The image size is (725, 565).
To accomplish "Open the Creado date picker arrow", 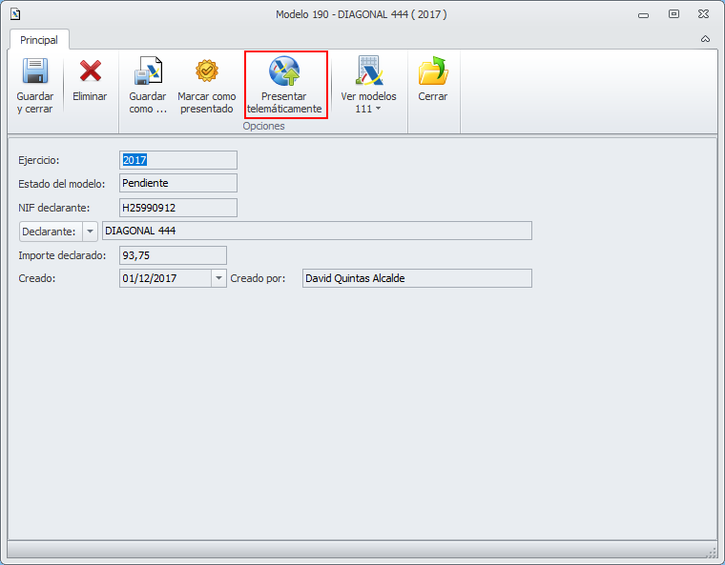I will pyautogui.click(x=218, y=278).
